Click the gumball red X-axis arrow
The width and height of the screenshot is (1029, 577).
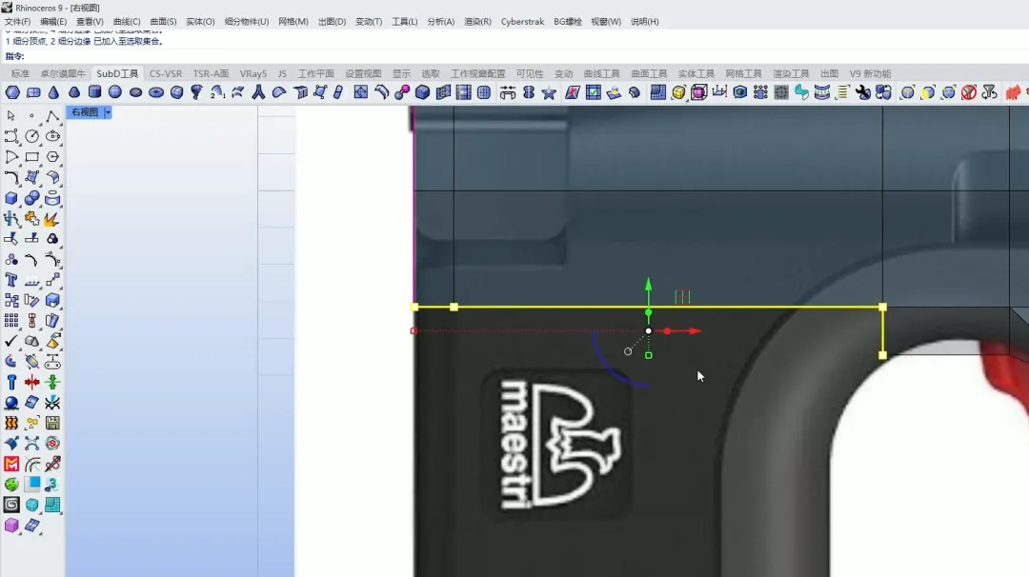point(695,331)
